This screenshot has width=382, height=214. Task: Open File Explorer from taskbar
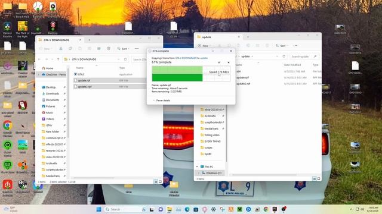click(x=170, y=209)
